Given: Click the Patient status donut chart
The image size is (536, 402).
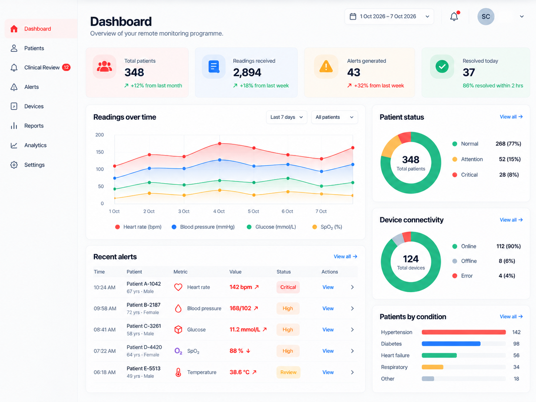Looking at the screenshot, I should [411, 163].
